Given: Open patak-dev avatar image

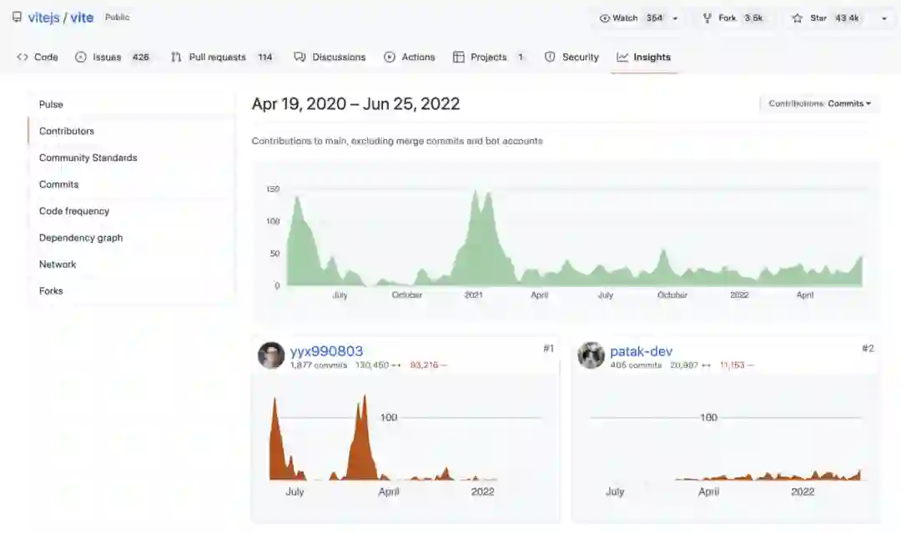Looking at the screenshot, I should pos(591,355).
